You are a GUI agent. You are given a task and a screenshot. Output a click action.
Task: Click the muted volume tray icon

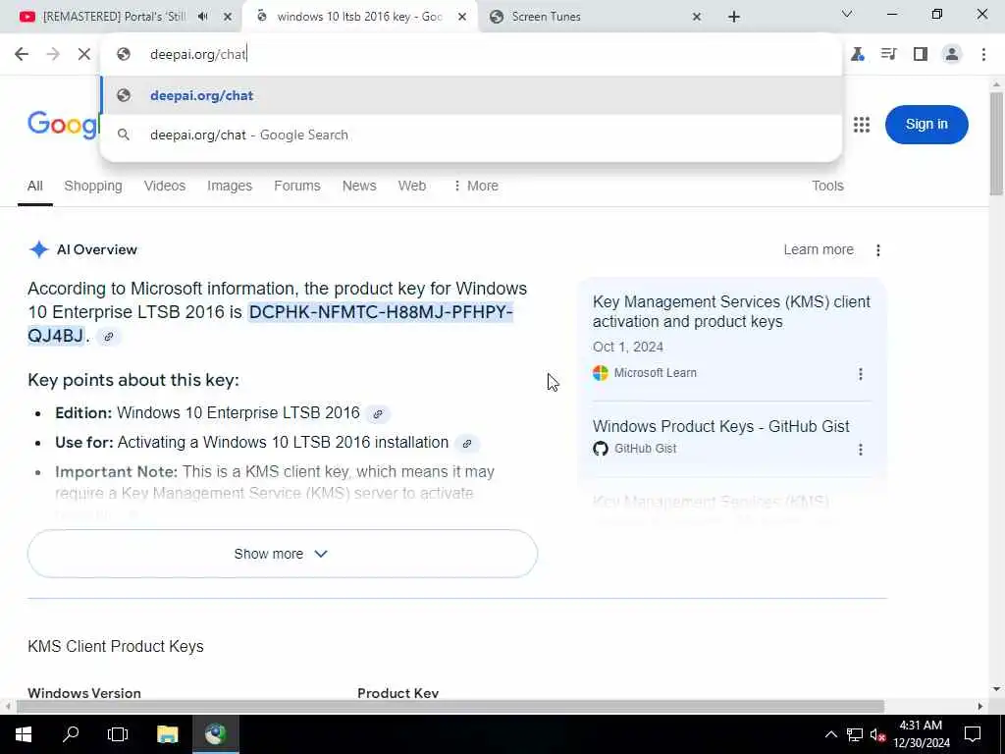(878, 734)
